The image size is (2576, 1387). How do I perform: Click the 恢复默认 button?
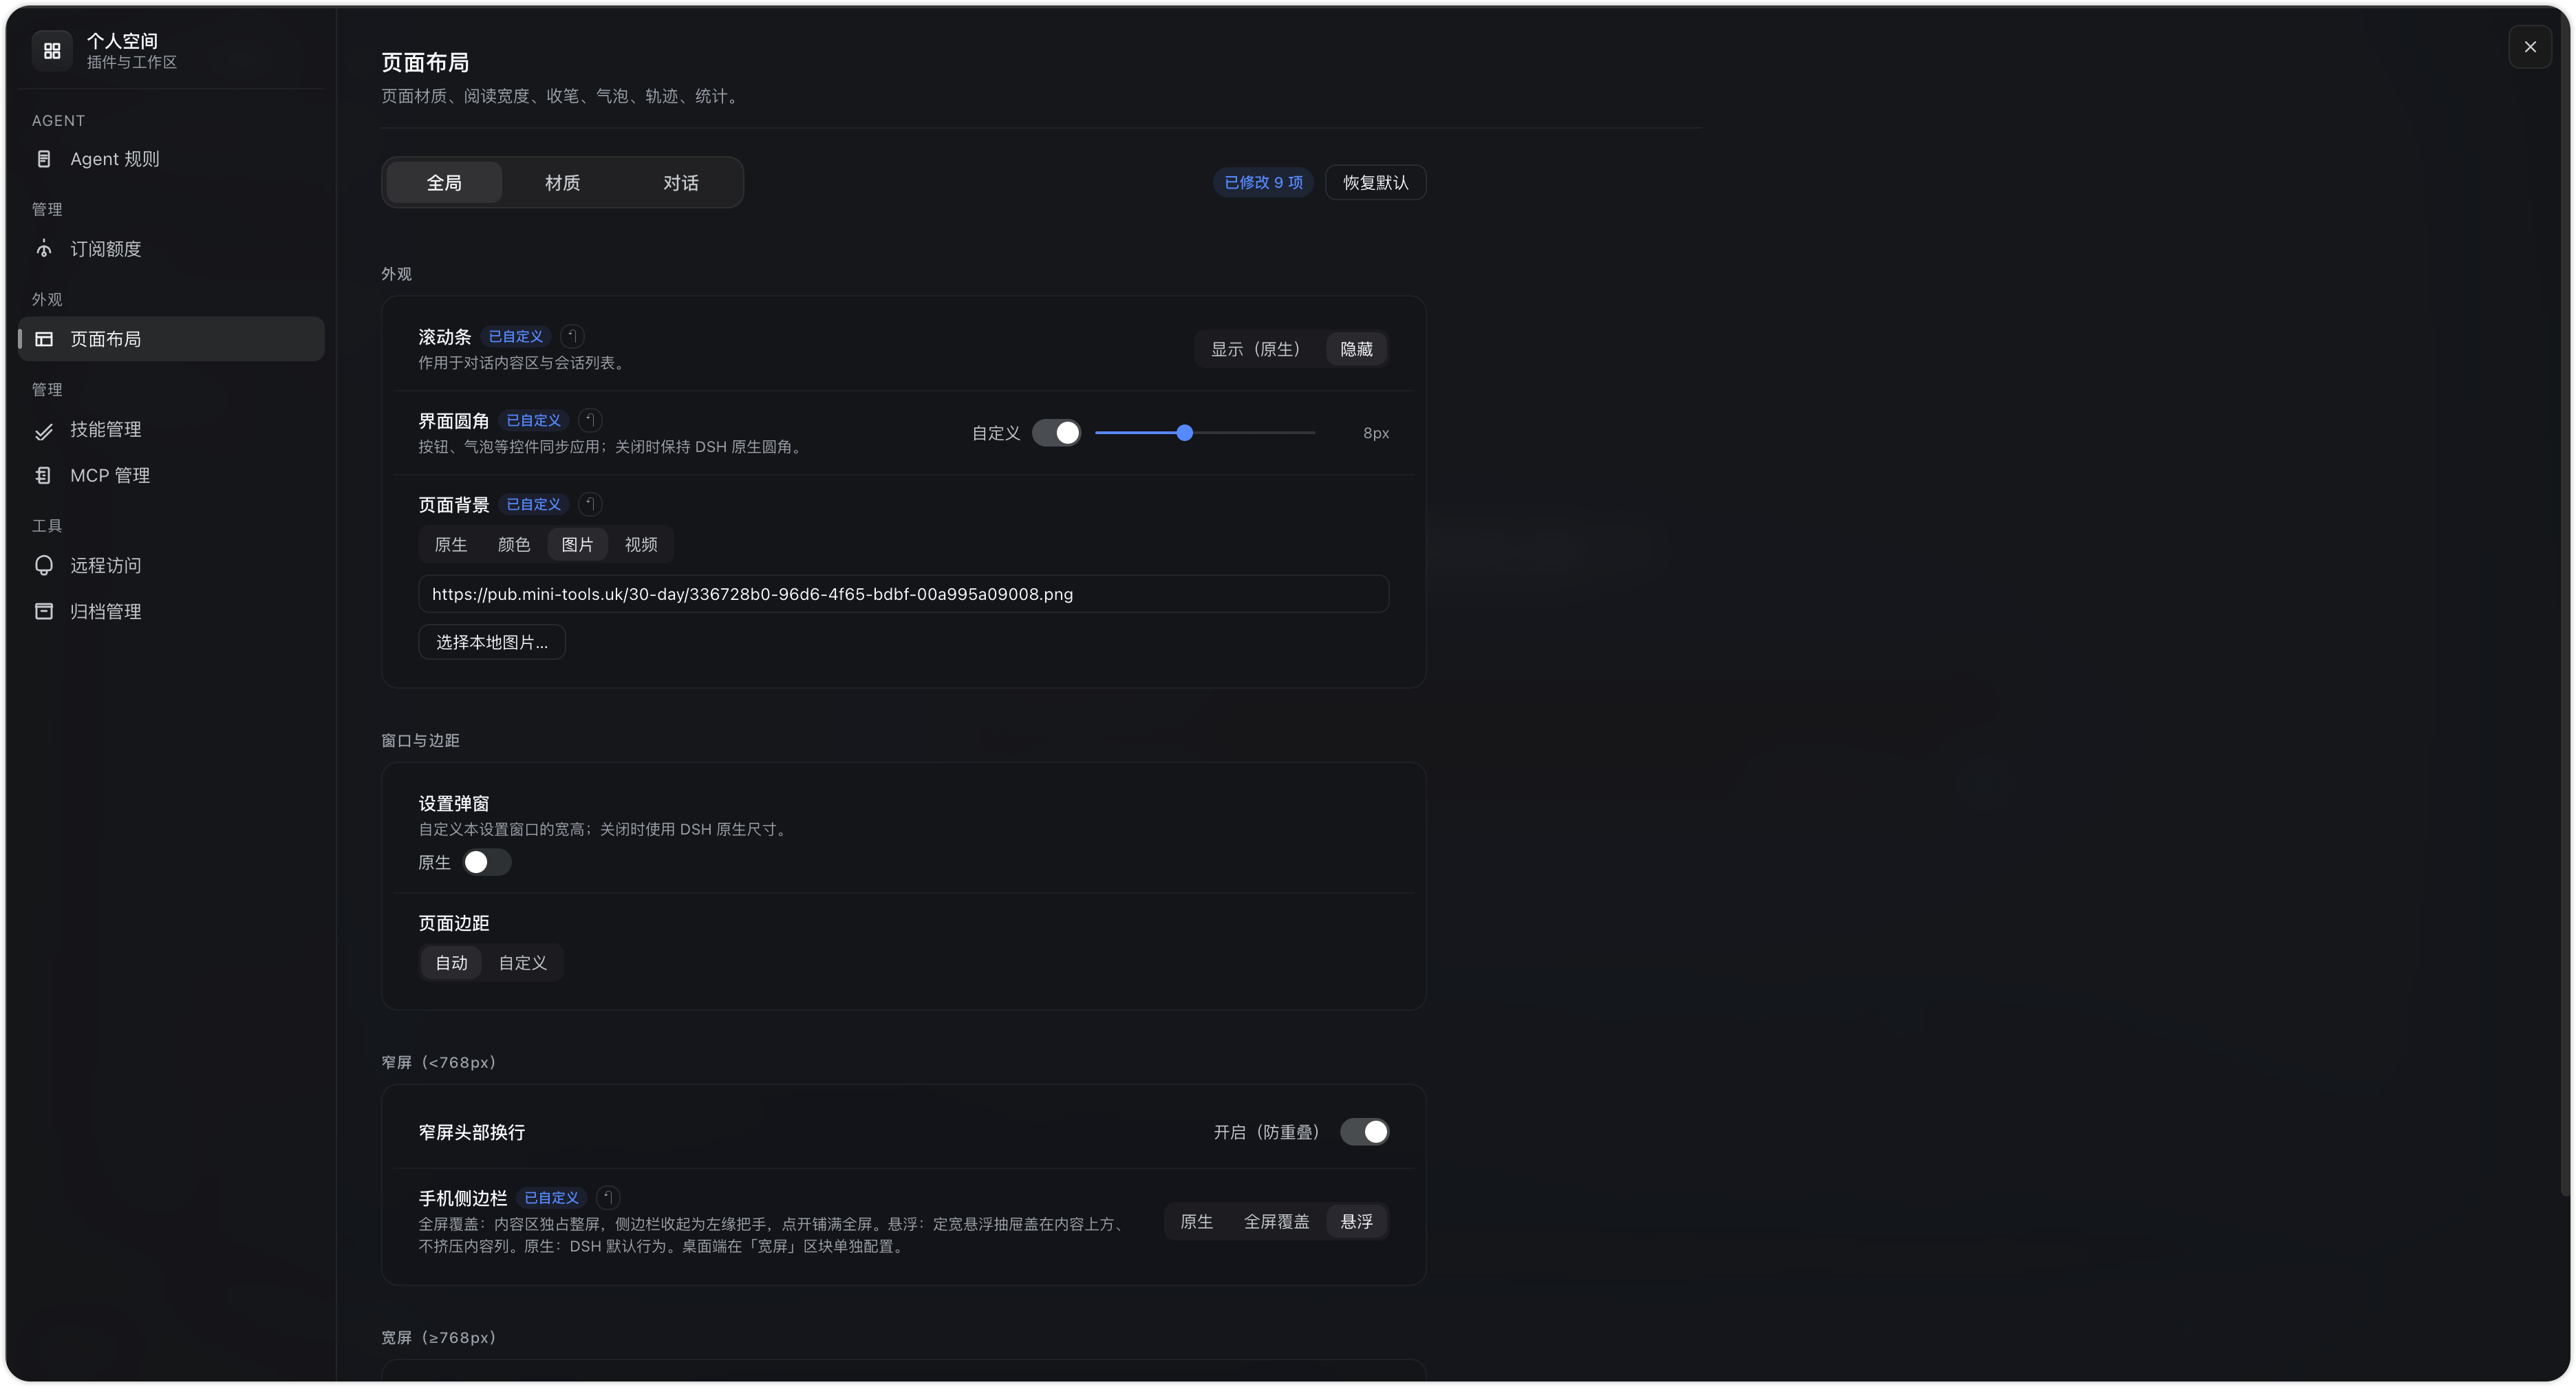(x=1375, y=183)
